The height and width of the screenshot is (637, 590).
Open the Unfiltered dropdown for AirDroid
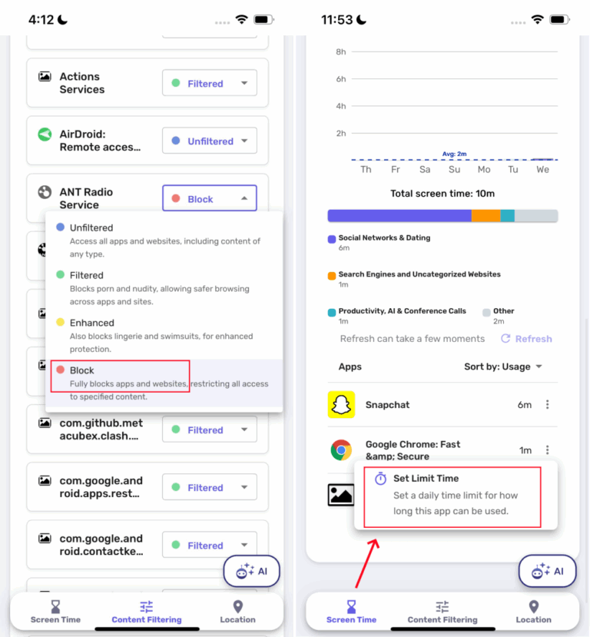209,141
